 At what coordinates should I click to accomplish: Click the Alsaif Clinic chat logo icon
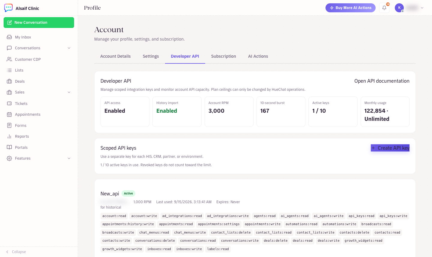pos(8,8)
